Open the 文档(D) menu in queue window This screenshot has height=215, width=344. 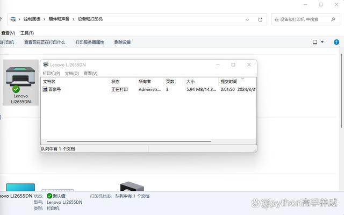click(x=71, y=73)
